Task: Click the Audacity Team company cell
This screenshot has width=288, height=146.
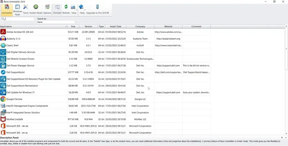Action: pos(140,39)
